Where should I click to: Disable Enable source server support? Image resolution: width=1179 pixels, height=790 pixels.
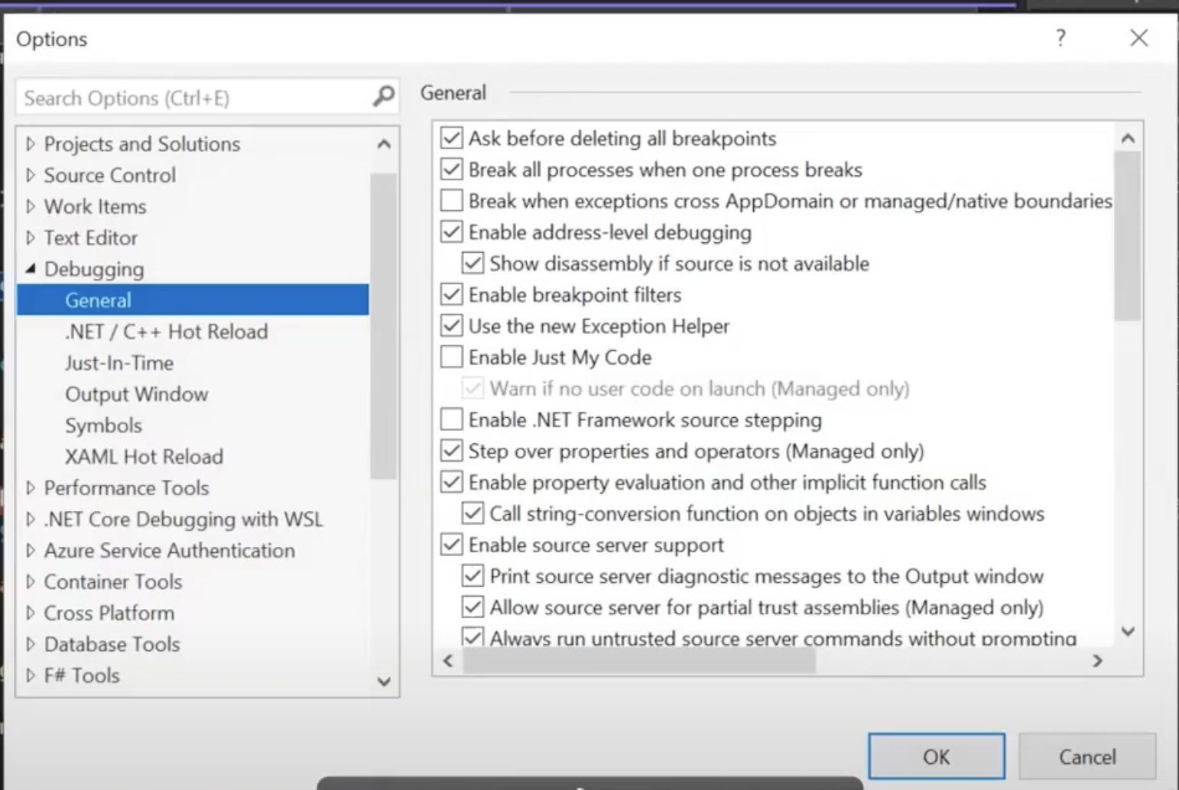point(451,544)
